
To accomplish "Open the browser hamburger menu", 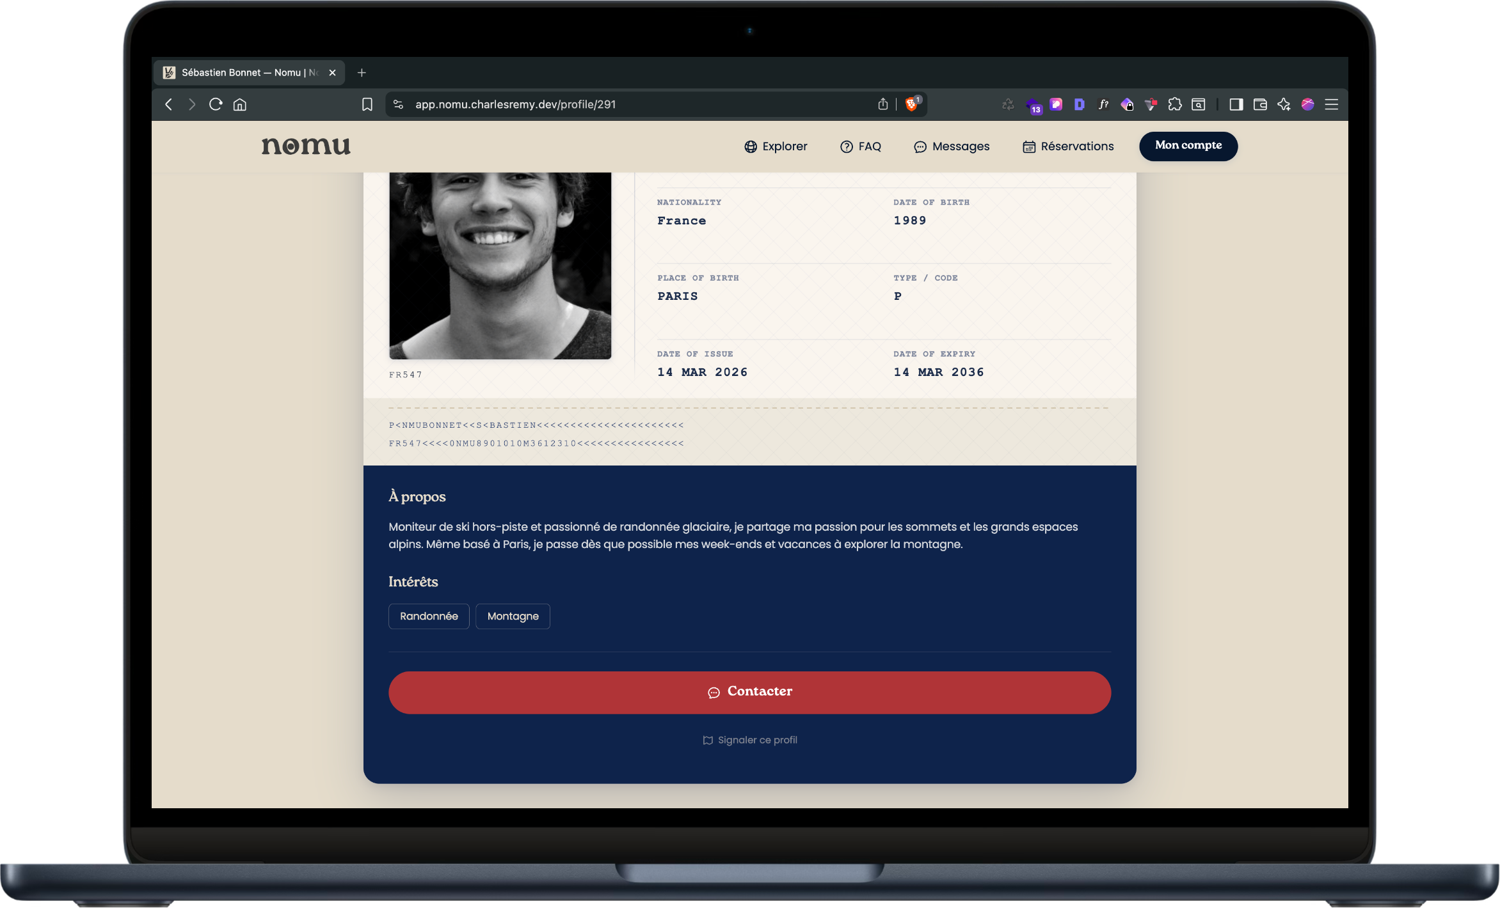I will click(x=1332, y=104).
